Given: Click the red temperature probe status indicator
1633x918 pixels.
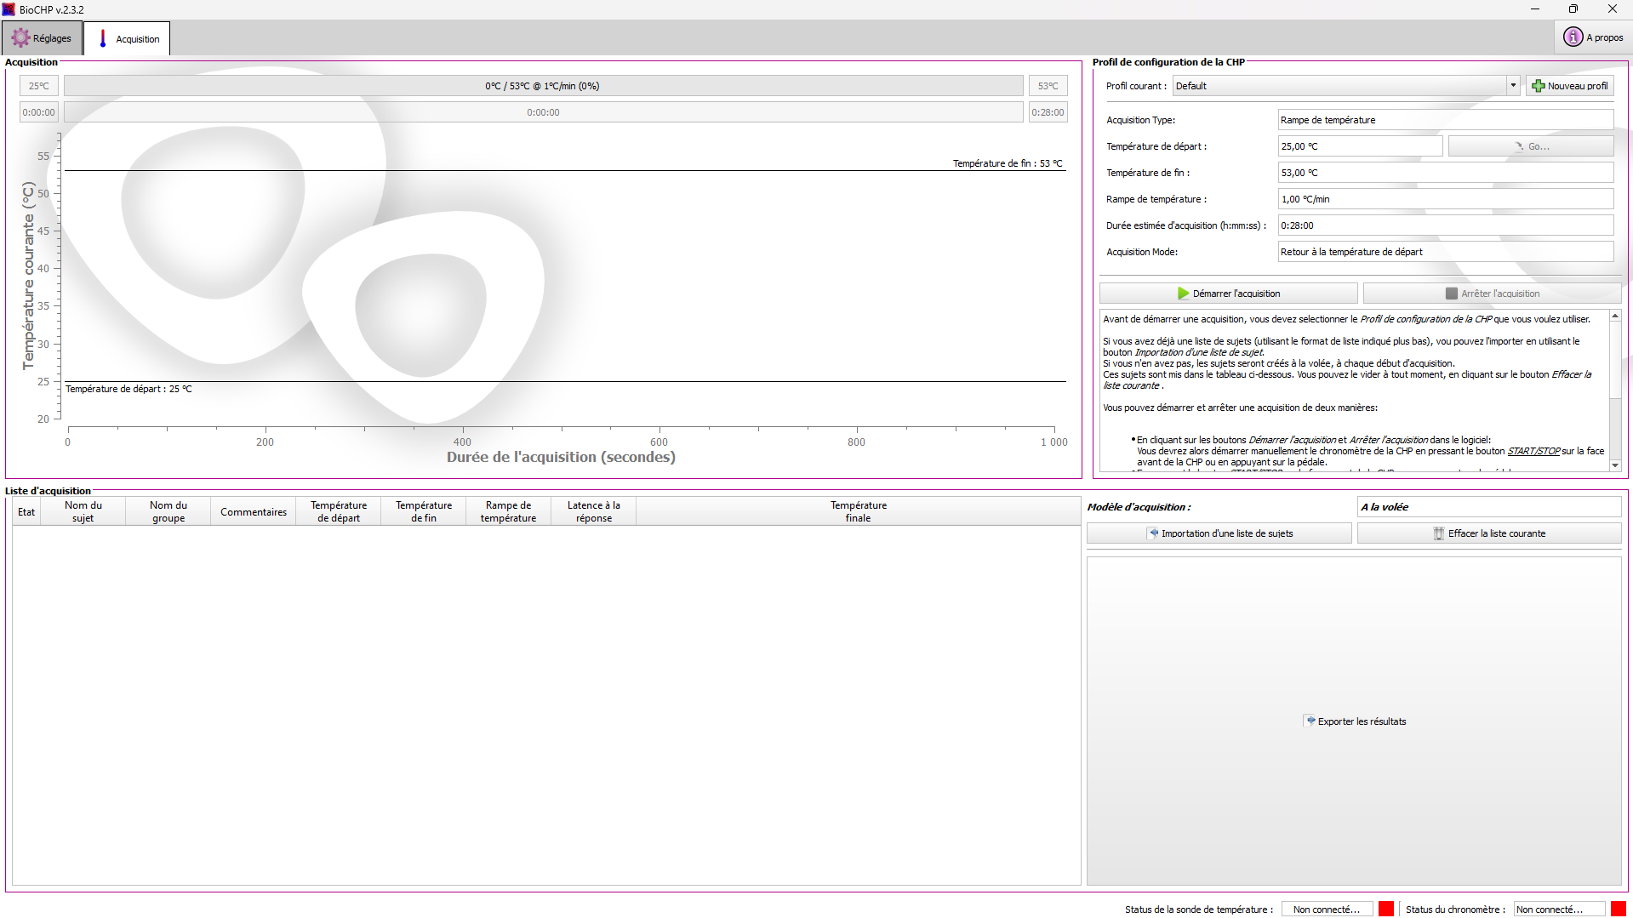Looking at the screenshot, I should point(1385,909).
